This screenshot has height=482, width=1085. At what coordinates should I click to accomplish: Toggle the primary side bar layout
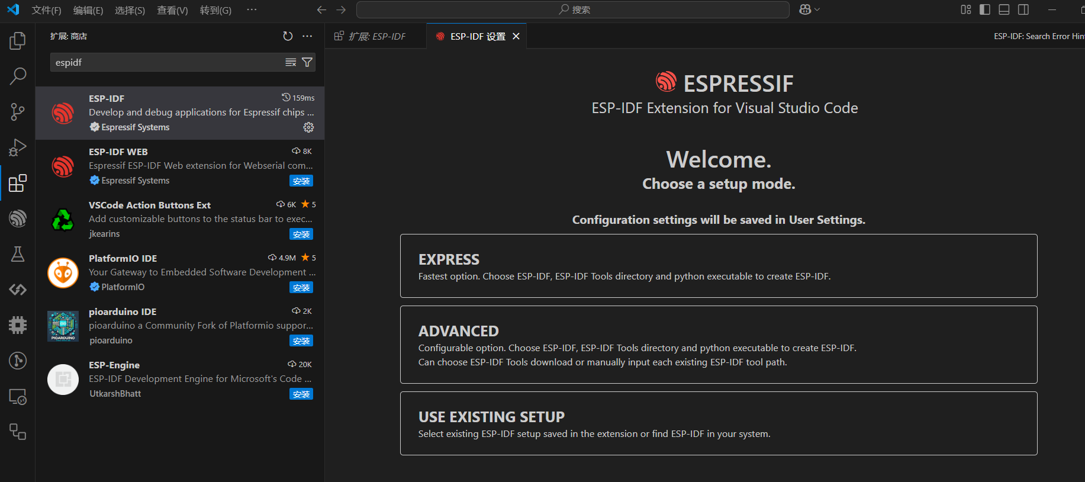point(985,9)
